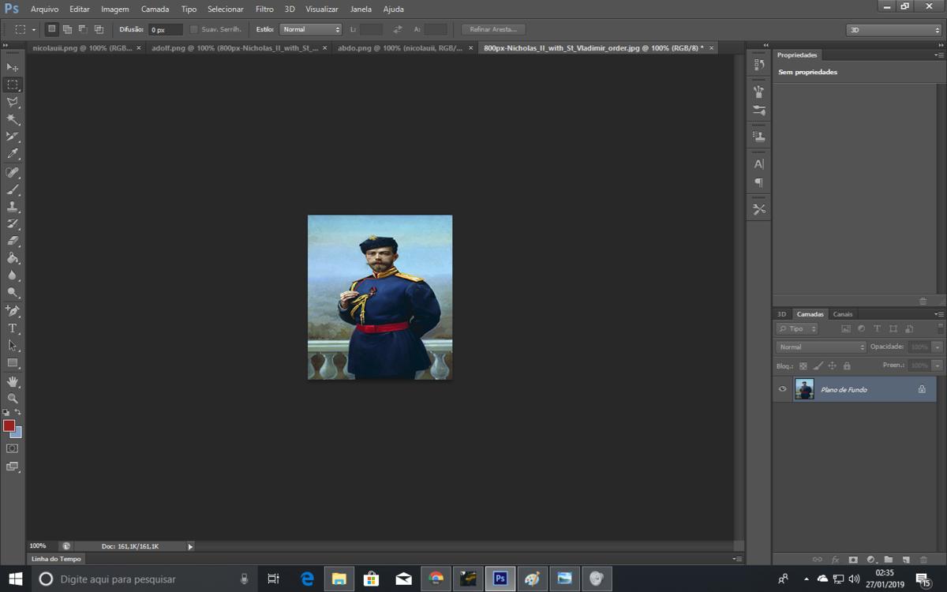Open the Estilo dropdown

(310, 29)
